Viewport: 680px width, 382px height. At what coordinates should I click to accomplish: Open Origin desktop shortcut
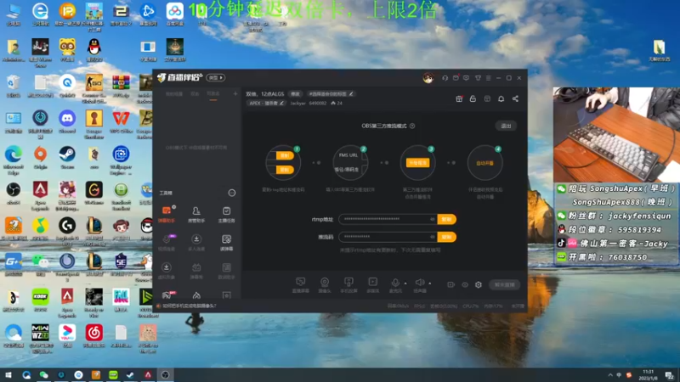[40, 157]
